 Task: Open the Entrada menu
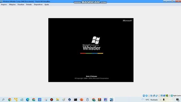pyautogui.click(x=29, y=5)
